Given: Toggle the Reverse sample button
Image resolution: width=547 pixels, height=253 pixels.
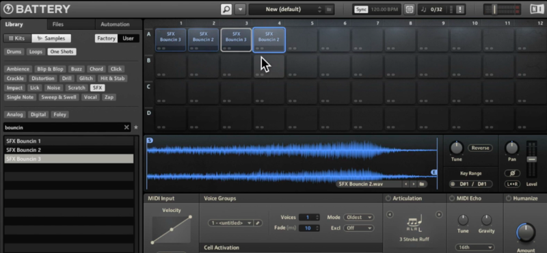Looking at the screenshot, I should [480, 148].
